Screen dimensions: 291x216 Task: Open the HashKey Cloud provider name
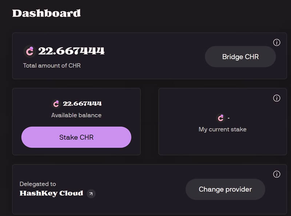(51, 194)
